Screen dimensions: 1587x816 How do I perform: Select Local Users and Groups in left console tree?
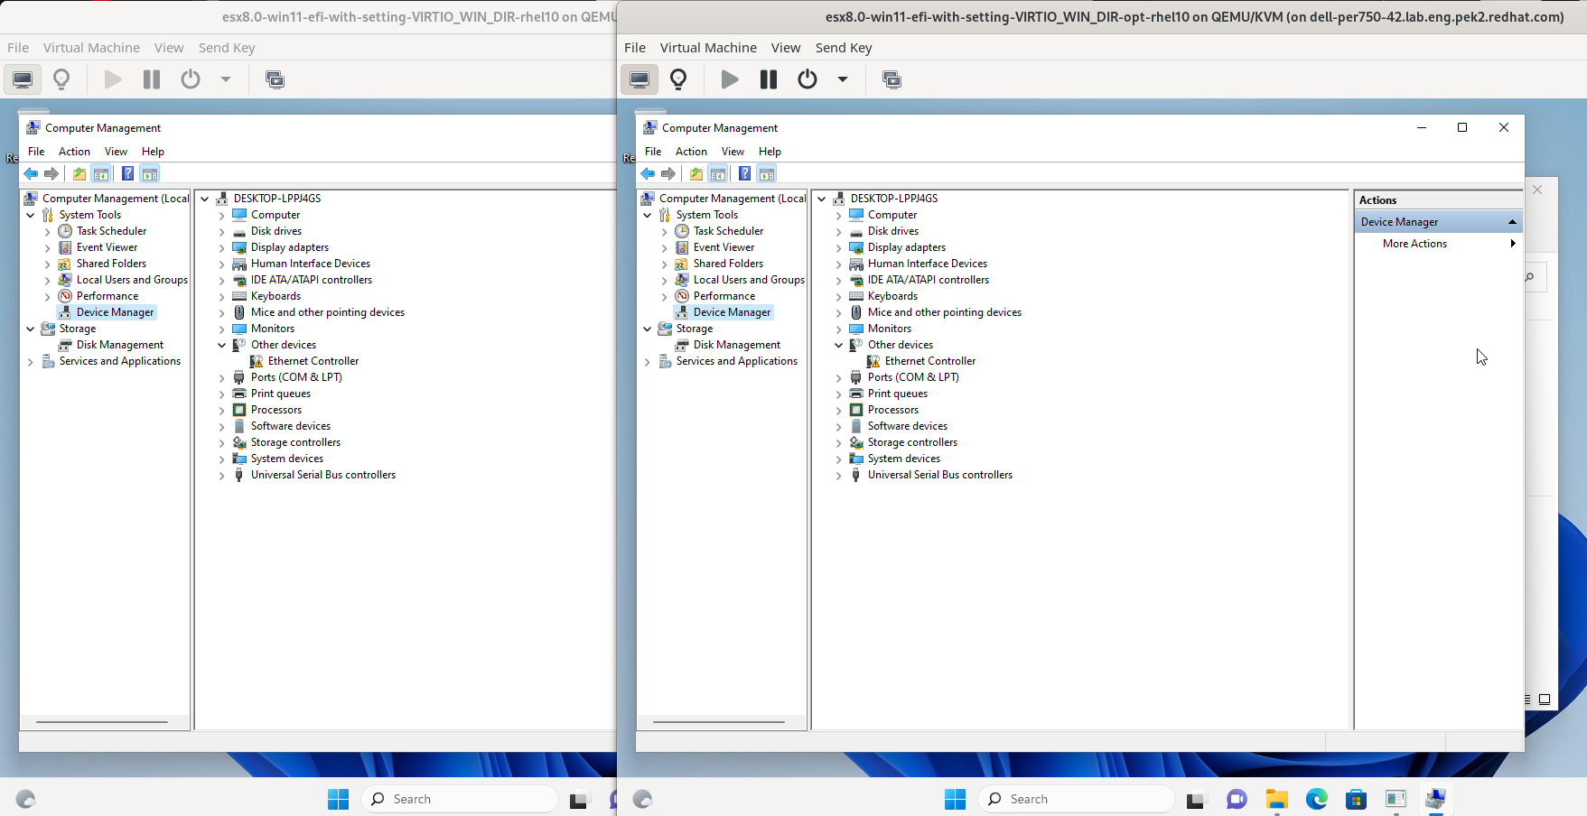pyautogui.click(x=132, y=280)
